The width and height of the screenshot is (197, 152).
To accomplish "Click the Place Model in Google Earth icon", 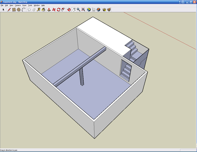I will click(x=98, y=10).
